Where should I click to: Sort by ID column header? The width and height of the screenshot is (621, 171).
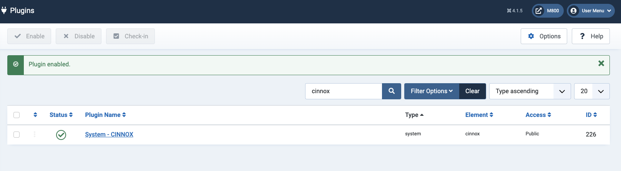point(591,115)
